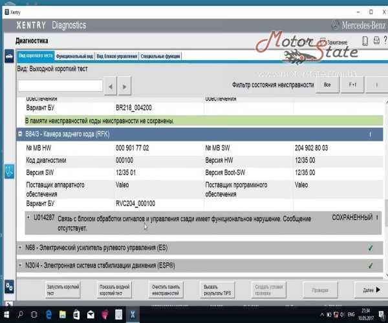Go to next search result arrow
Image resolution: width=388 pixels, height=323 pixels.
[124, 87]
